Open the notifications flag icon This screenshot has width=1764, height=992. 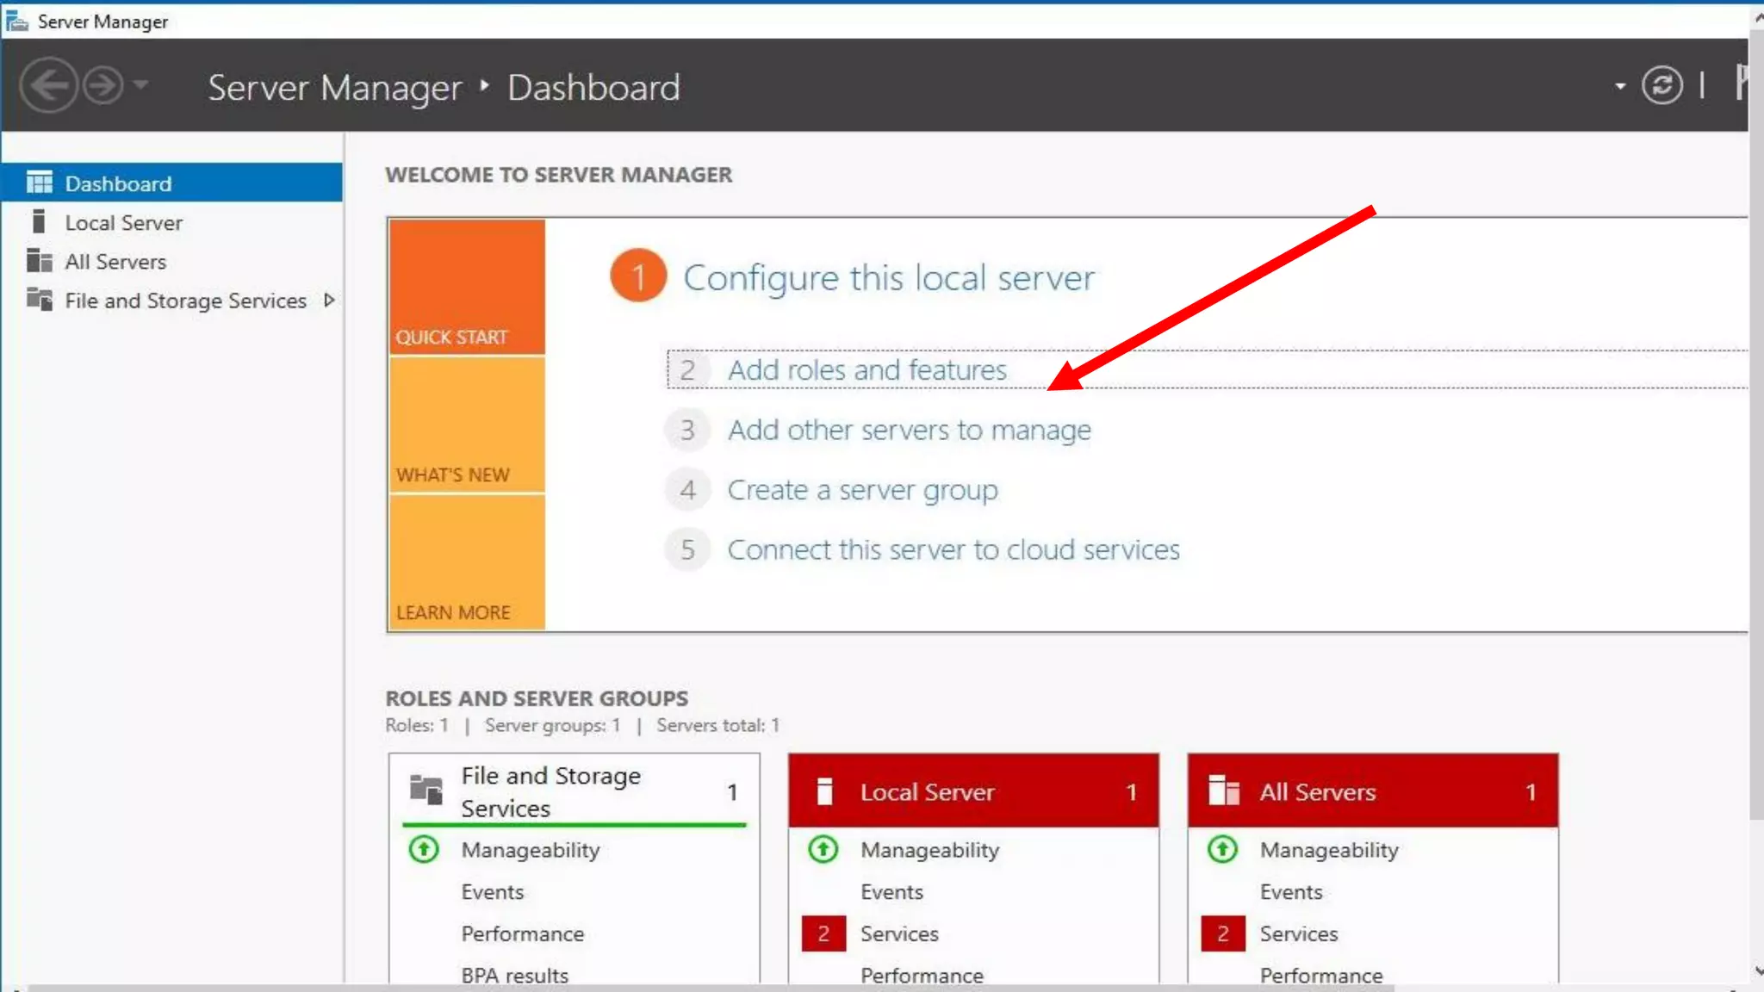click(1742, 84)
